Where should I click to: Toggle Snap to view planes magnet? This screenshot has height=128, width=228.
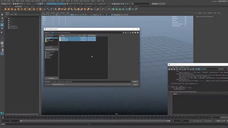pyautogui.click(x=80, y=4)
